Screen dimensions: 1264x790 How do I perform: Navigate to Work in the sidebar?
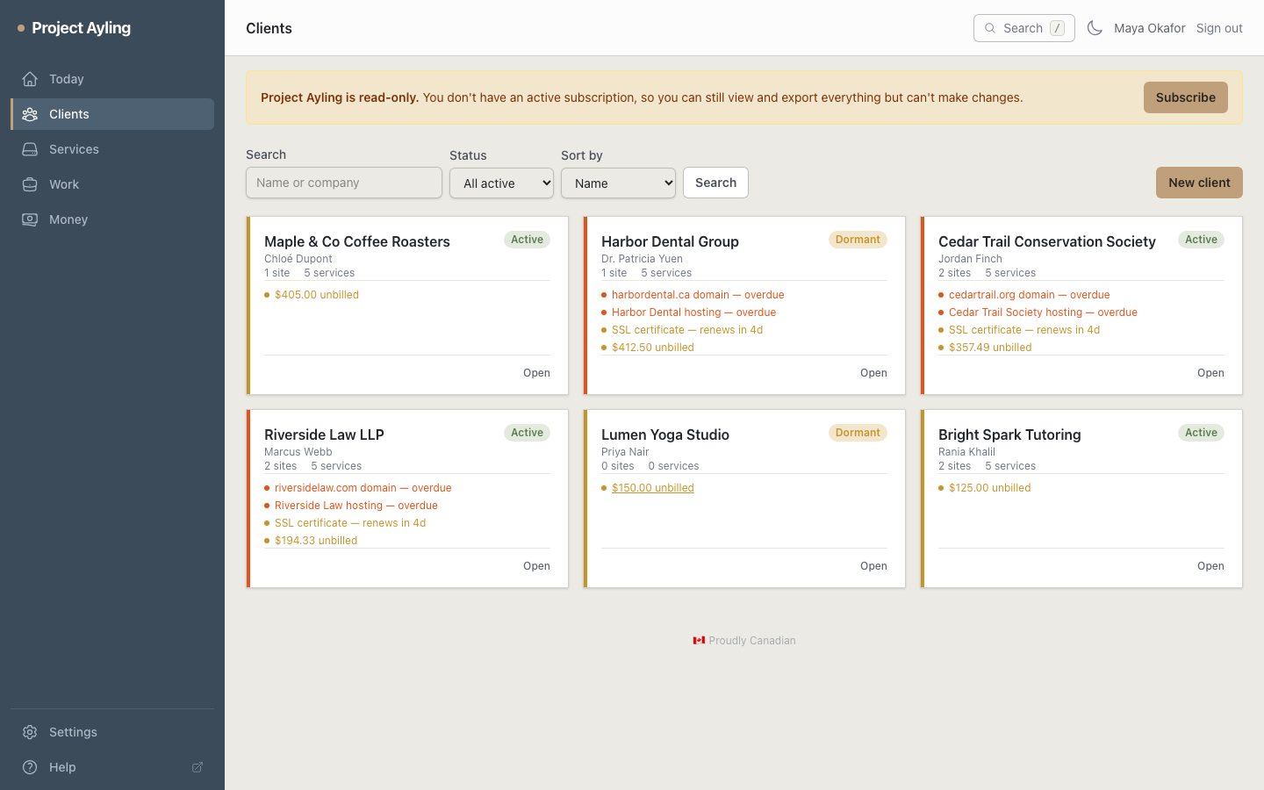click(112, 184)
